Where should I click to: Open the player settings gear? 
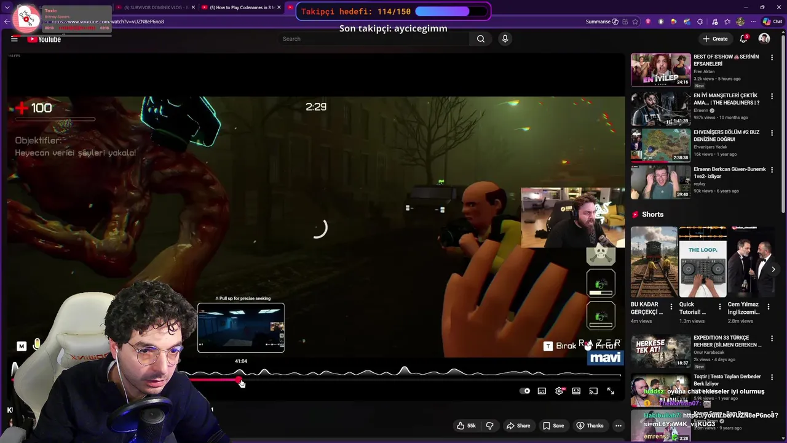(559, 391)
